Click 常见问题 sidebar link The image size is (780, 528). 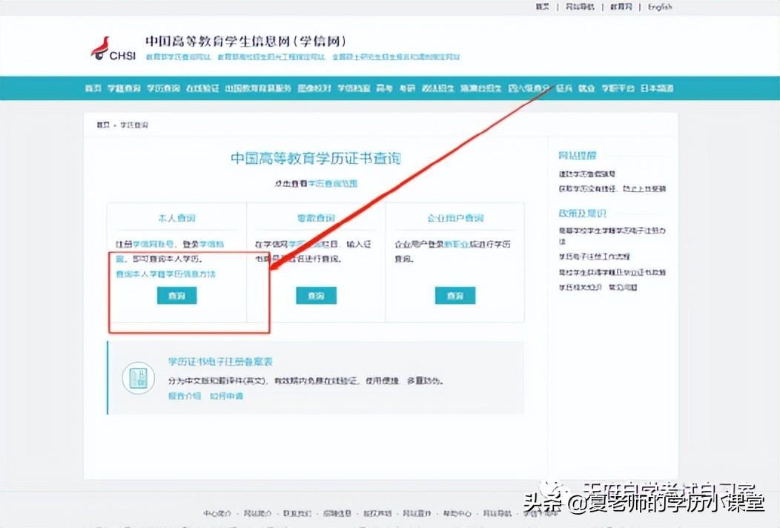point(624,288)
